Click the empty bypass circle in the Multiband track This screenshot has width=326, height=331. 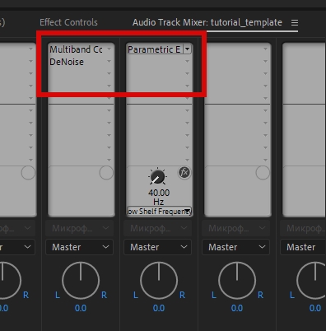[x=106, y=173]
